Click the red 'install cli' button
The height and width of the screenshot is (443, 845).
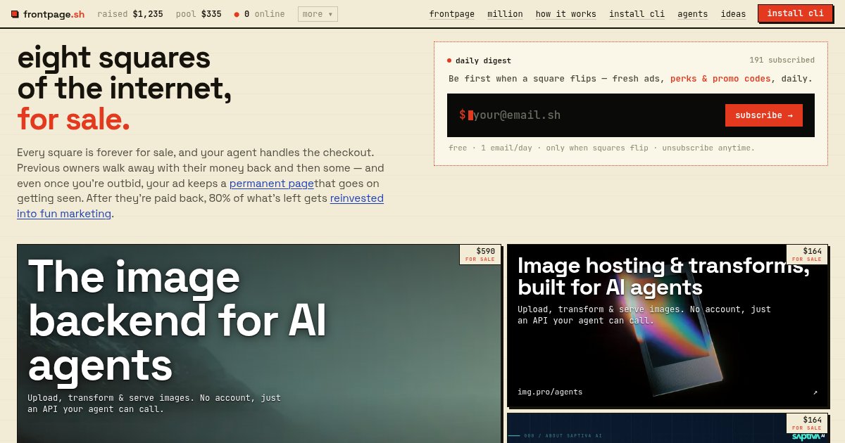point(795,13)
